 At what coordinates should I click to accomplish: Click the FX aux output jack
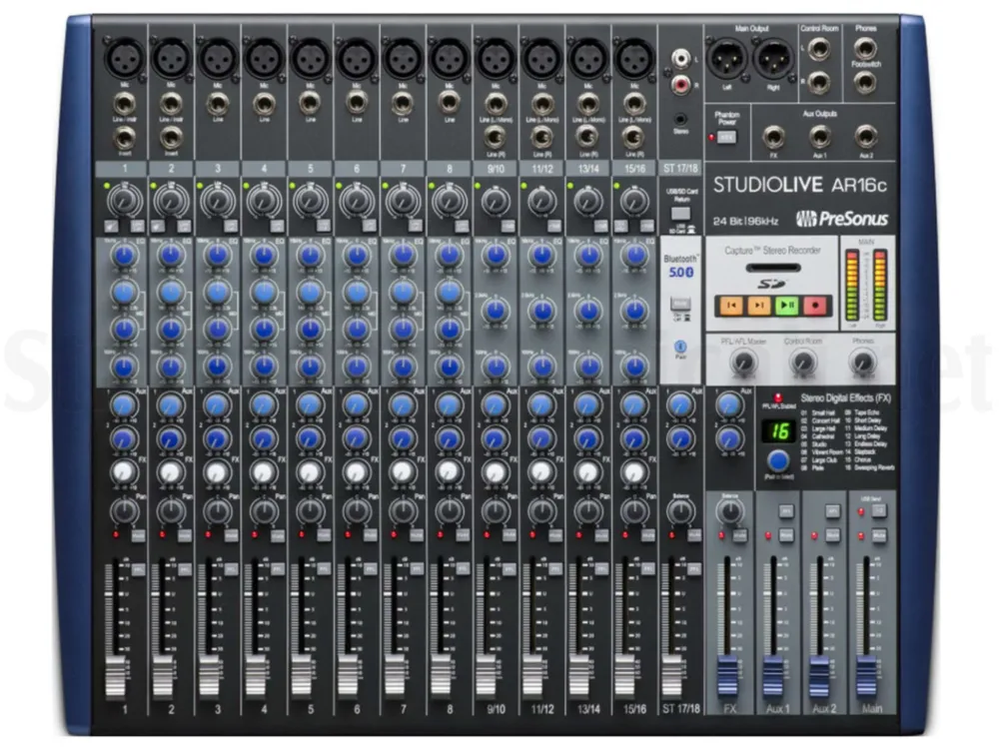point(773,137)
